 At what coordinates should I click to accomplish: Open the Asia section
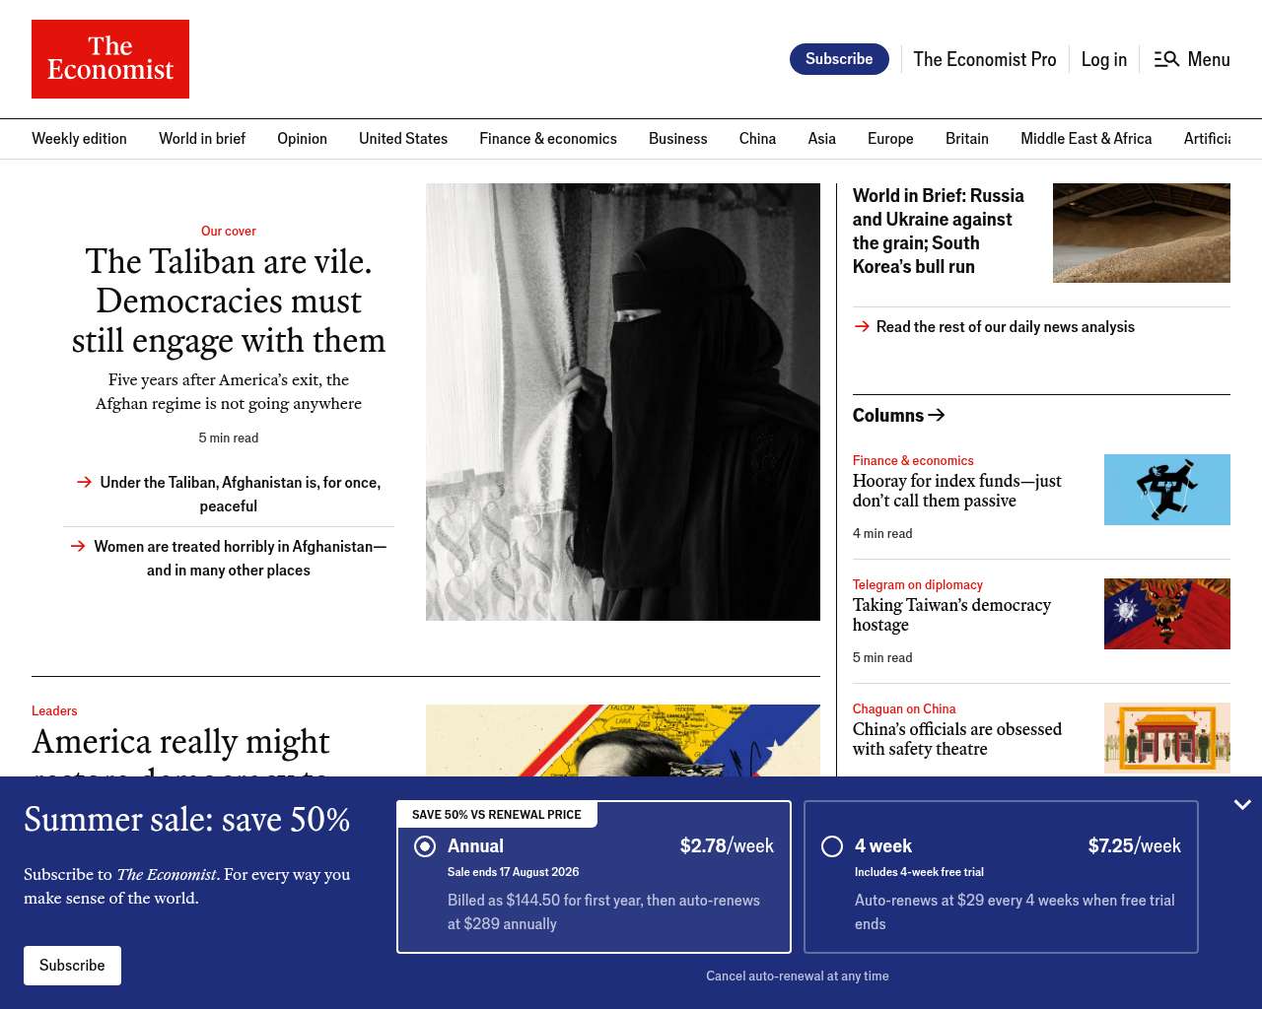coord(822,139)
